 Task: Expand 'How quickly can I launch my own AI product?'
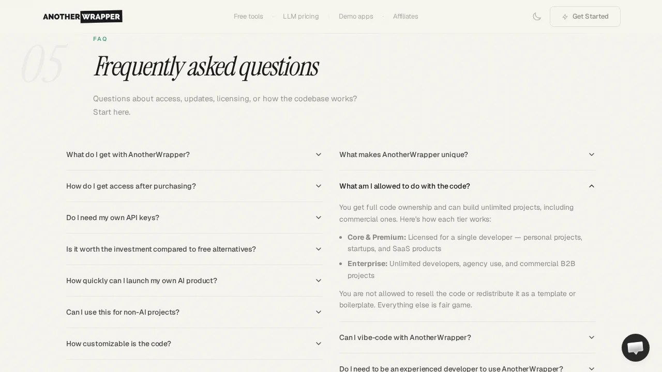coord(194,281)
